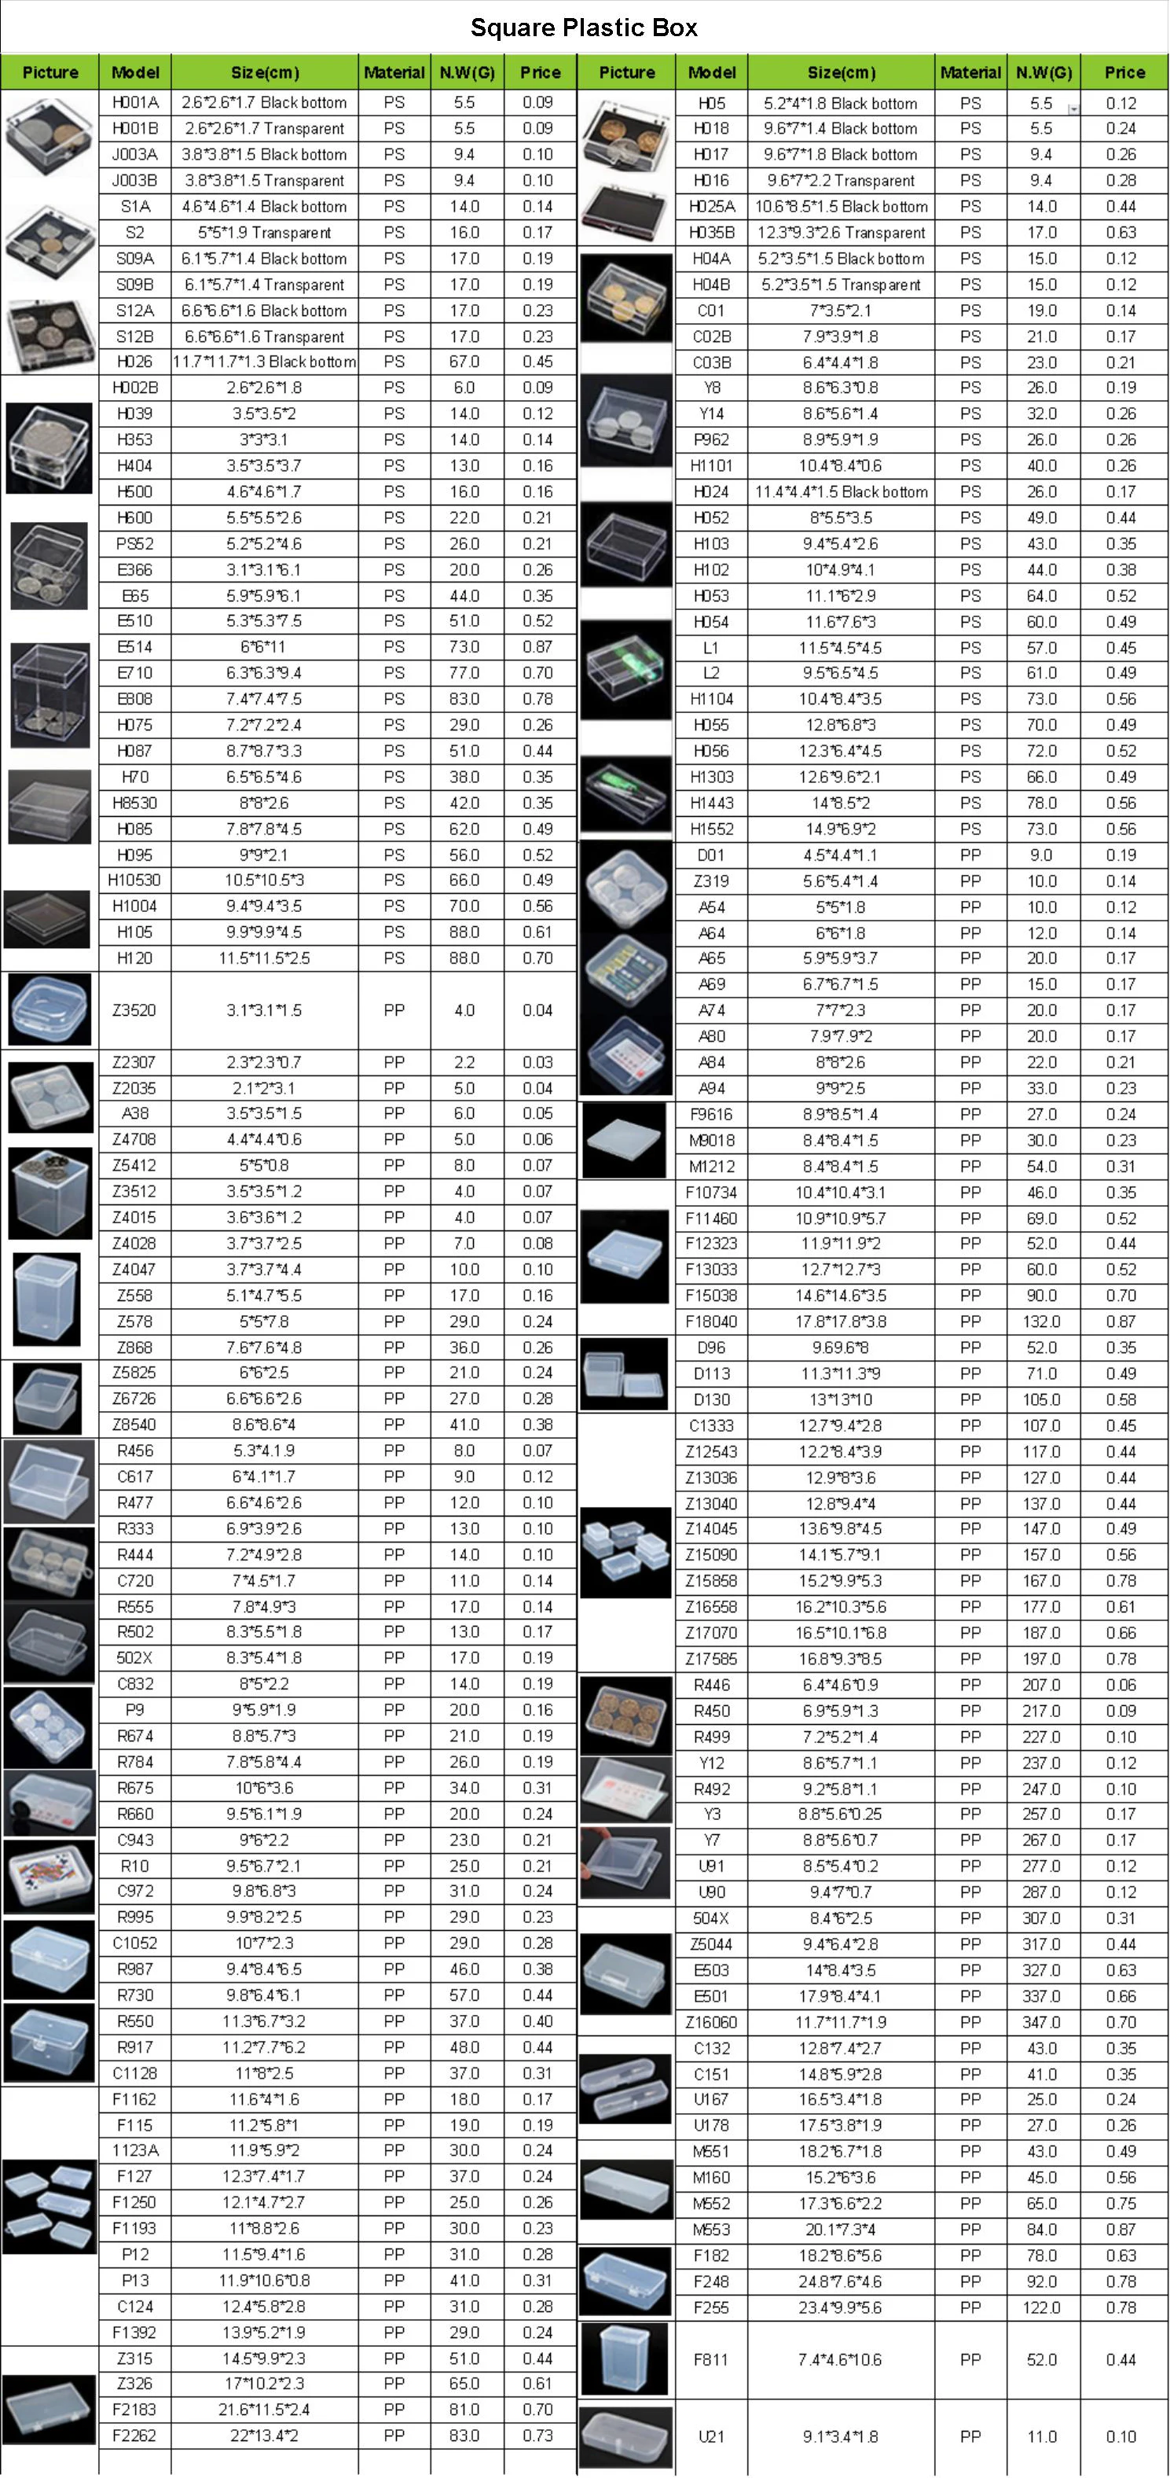Click the 'Square Plastic Box' title
The image size is (1170, 2478).
click(x=585, y=28)
